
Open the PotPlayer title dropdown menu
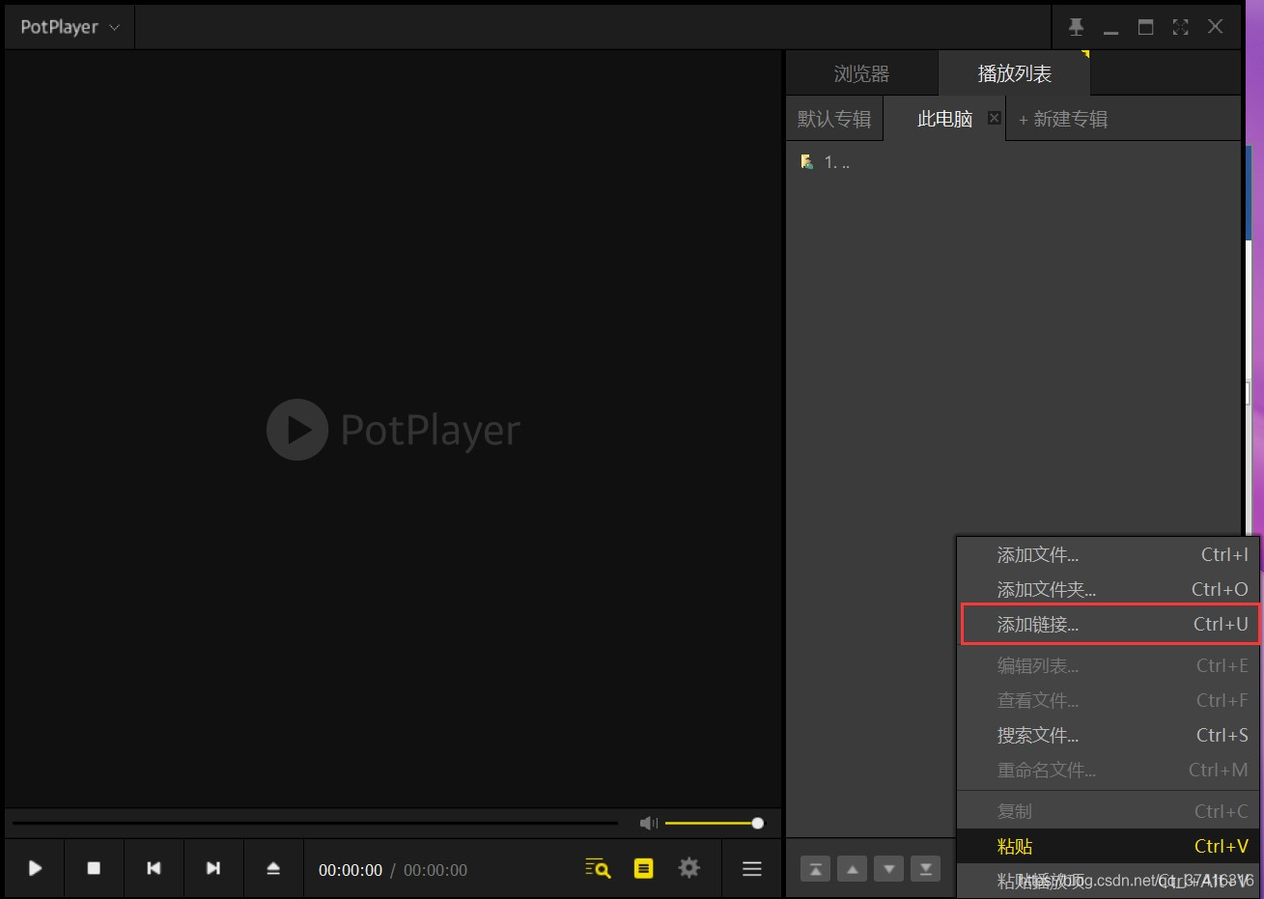tap(70, 27)
